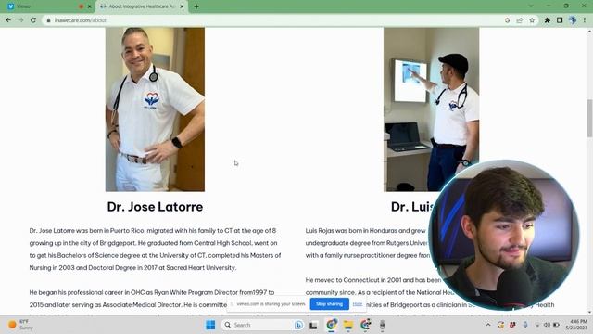Viewport: 593px width, 334px height.
Task: Reload the ihawecare.com page
Action: (33, 20)
